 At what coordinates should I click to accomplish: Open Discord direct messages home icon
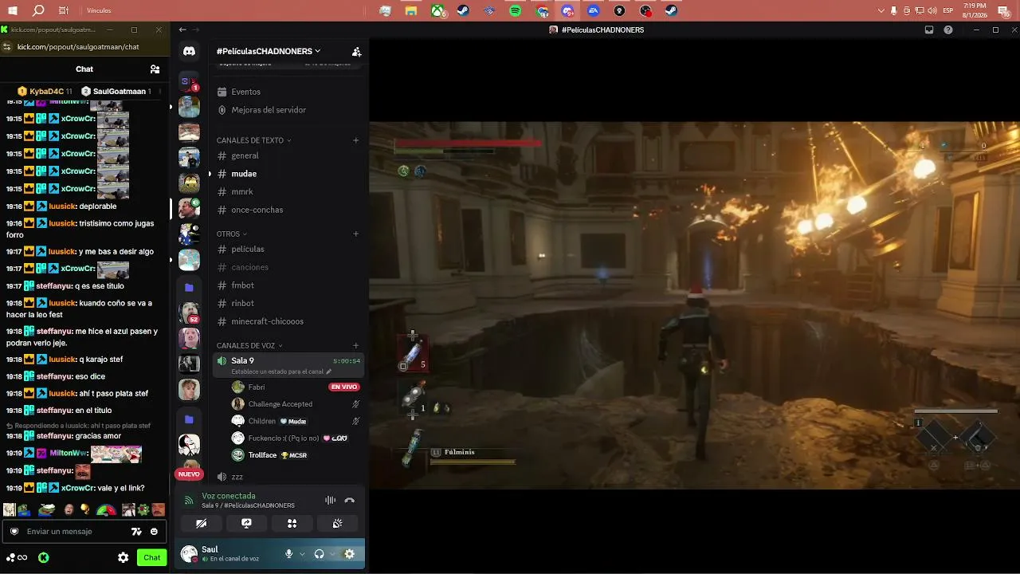189,51
